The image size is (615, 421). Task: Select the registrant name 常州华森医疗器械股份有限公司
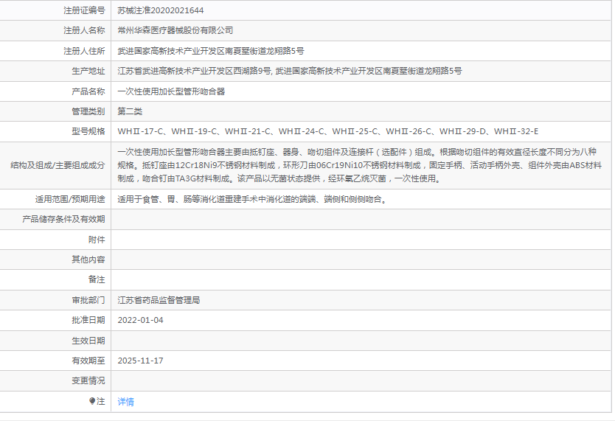[x=176, y=30]
